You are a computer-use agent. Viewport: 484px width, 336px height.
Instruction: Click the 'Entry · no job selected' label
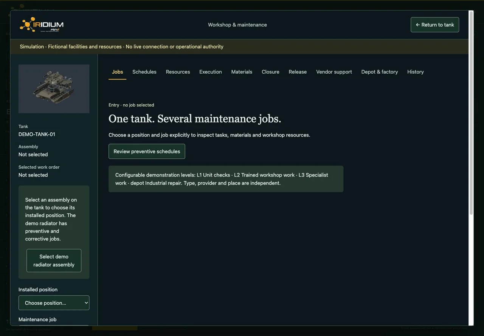click(x=131, y=105)
